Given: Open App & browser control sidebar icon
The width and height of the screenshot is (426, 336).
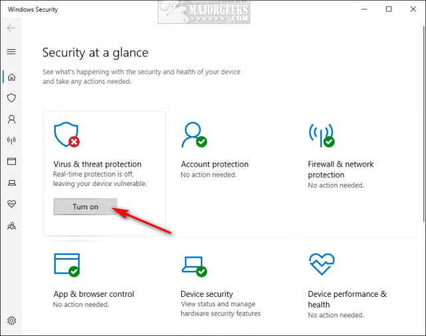Looking at the screenshot, I should (11, 161).
